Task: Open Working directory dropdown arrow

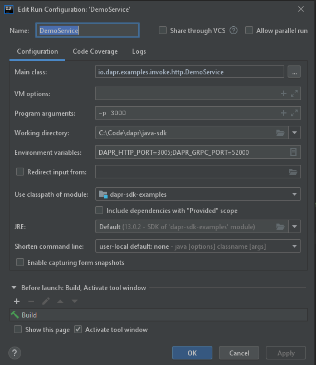Action: 295,132
